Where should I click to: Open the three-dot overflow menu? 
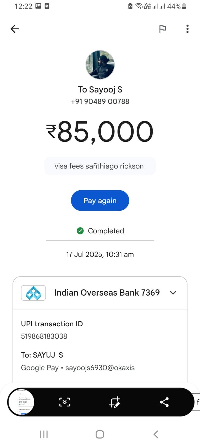187,29
